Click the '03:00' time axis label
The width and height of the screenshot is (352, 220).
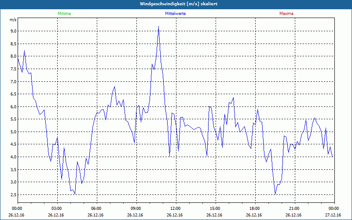[58, 209]
